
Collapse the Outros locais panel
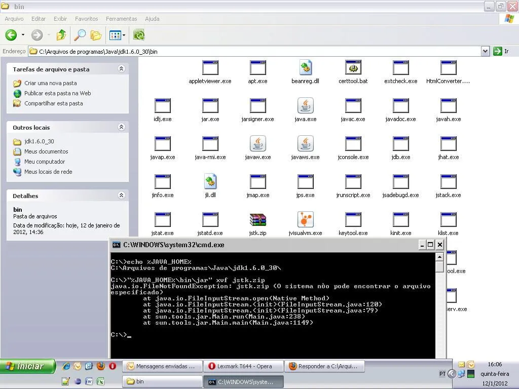click(x=121, y=127)
